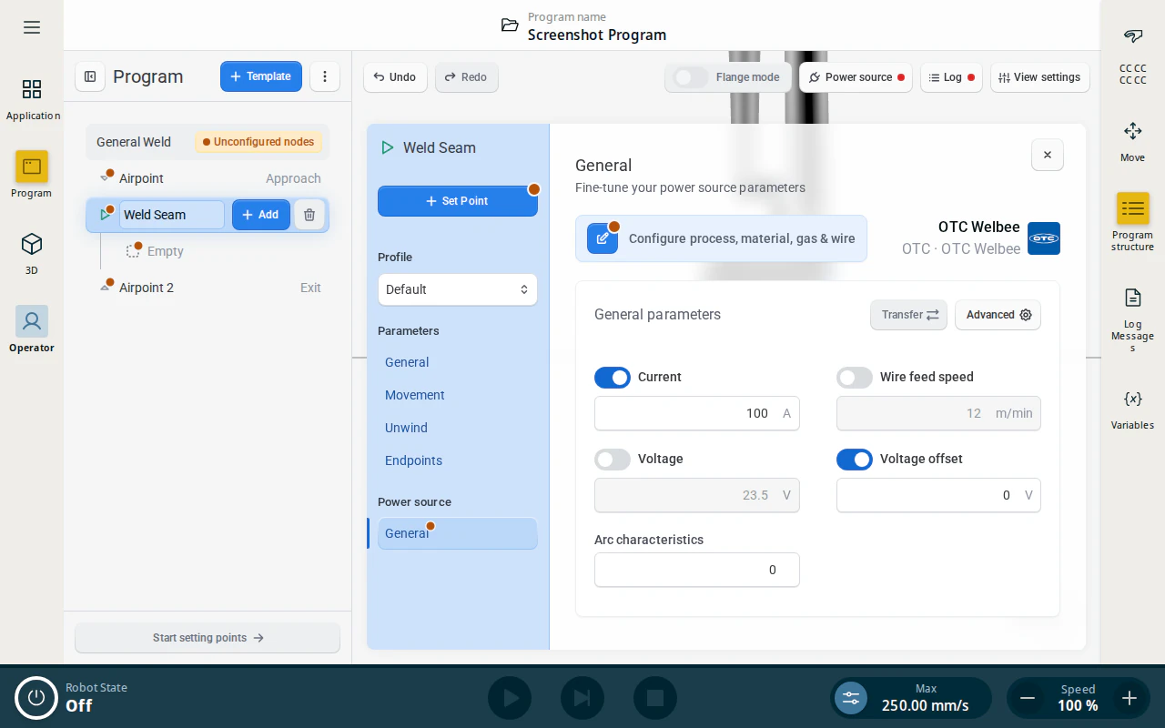Click the Advanced settings button
Screen dimensions: 1165x728
[x=998, y=315]
